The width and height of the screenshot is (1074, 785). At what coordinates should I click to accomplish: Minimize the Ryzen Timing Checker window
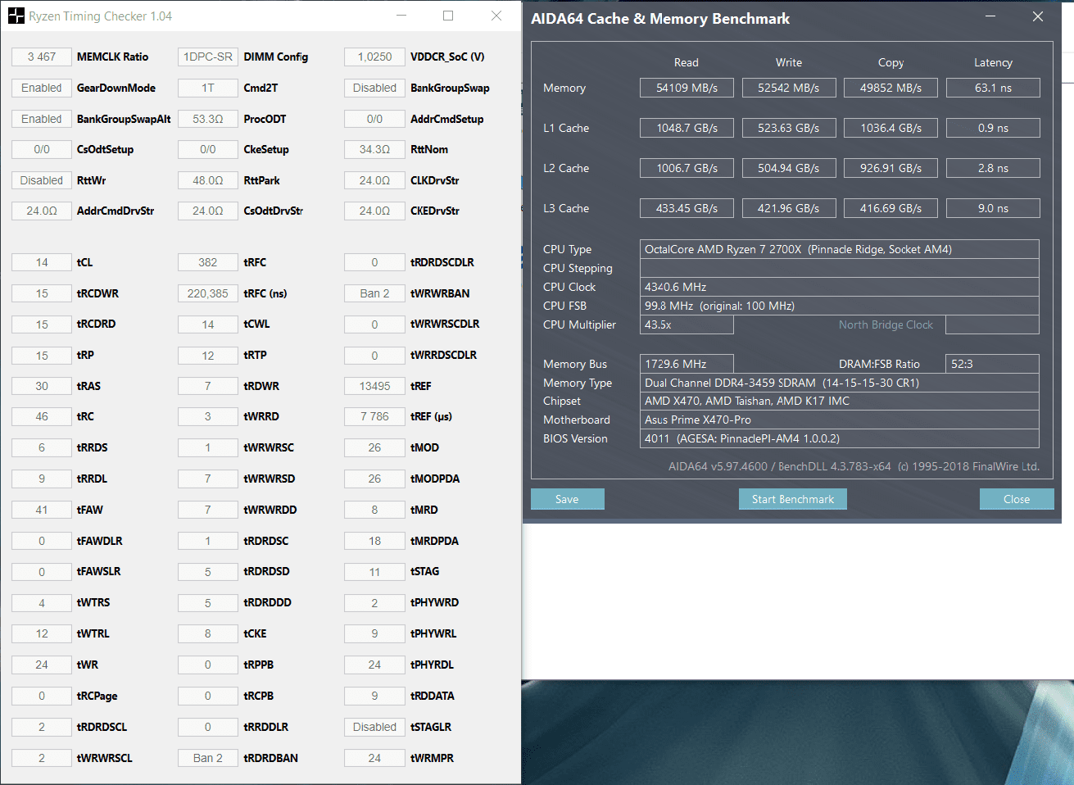point(401,16)
